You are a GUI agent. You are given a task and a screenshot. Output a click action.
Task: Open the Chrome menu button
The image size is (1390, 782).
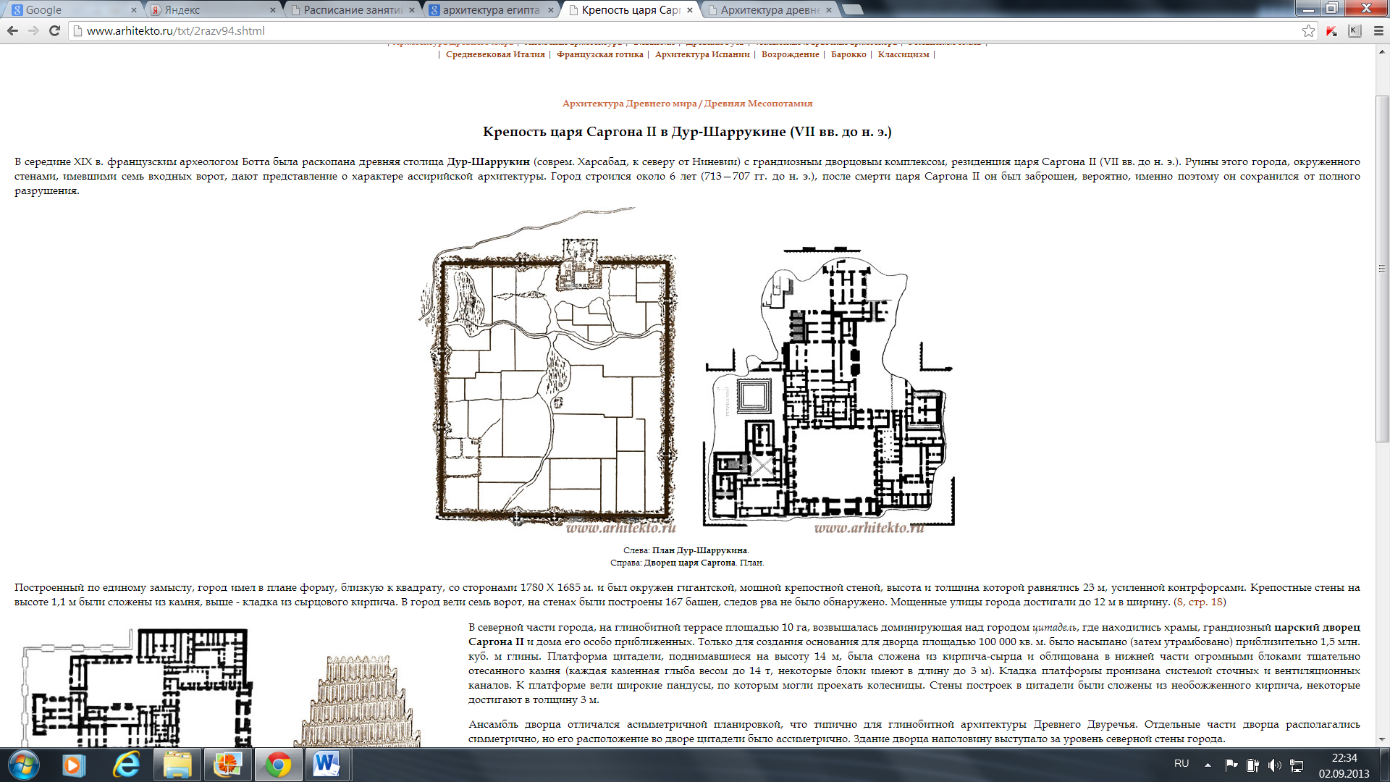1378,30
